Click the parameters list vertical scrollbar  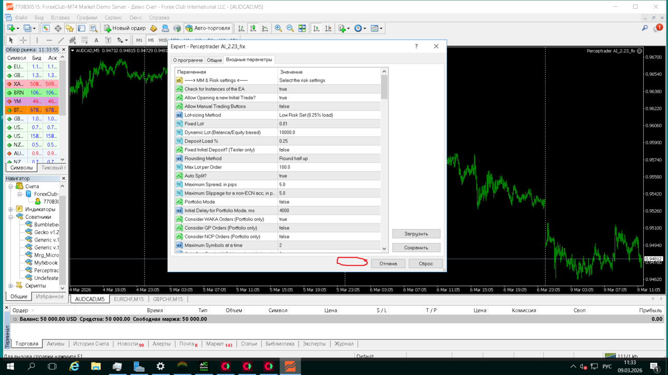pos(384,160)
